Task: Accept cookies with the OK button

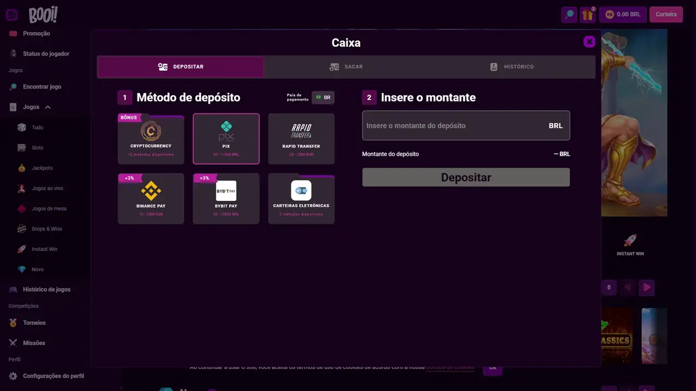Action: click(x=493, y=368)
